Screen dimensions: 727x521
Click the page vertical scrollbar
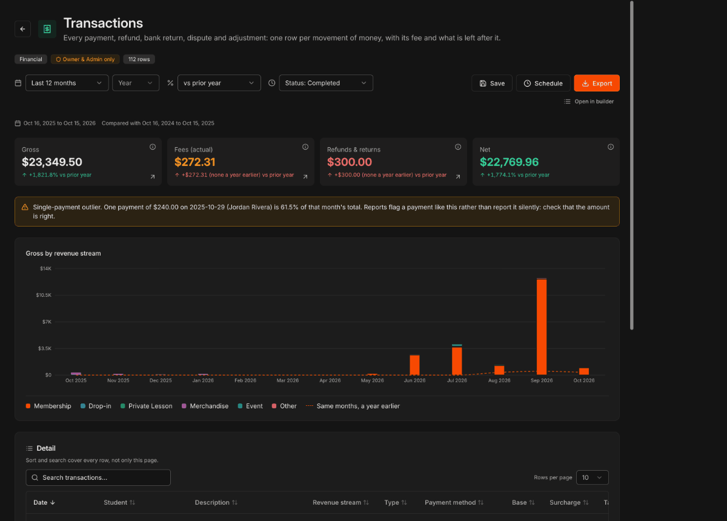(632, 165)
